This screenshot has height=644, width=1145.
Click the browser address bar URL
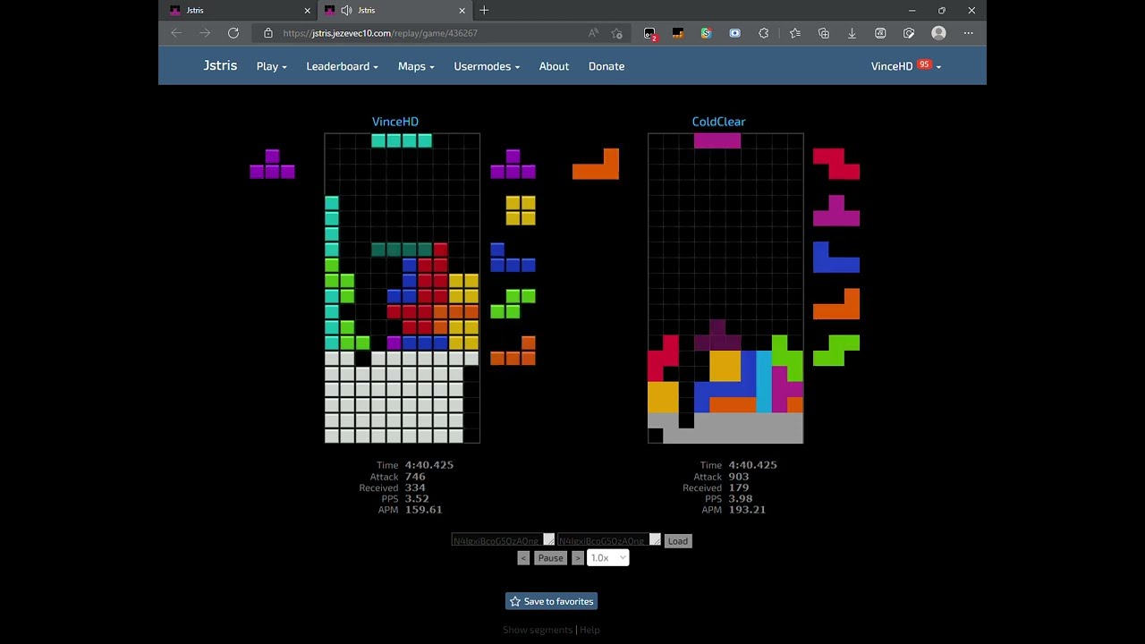pos(380,33)
